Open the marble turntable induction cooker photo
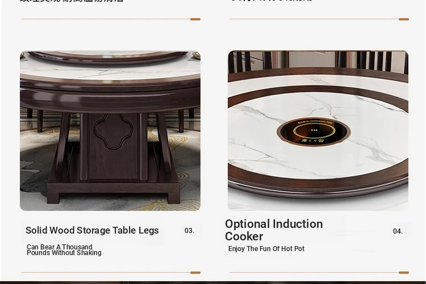This screenshot has width=426, height=284. click(318, 130)
